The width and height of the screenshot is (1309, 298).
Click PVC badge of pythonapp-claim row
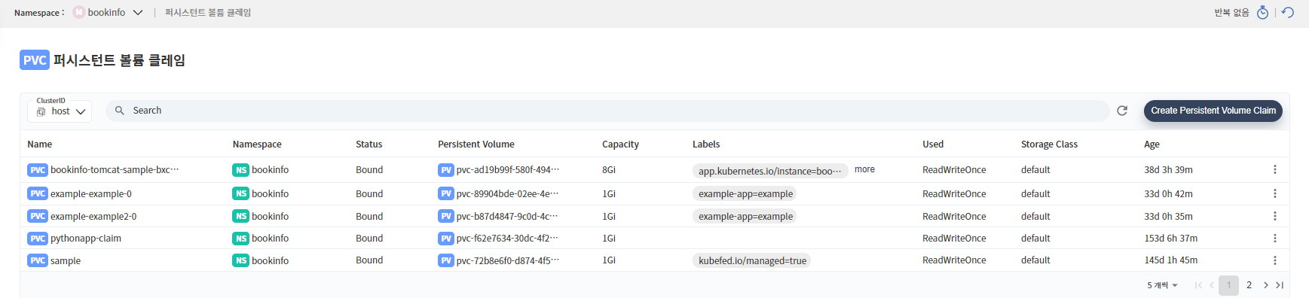(x=38, y=239)
